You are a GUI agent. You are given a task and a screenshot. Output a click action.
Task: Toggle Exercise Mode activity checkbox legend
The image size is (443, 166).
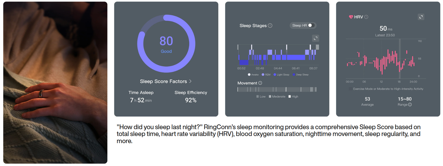350,89
